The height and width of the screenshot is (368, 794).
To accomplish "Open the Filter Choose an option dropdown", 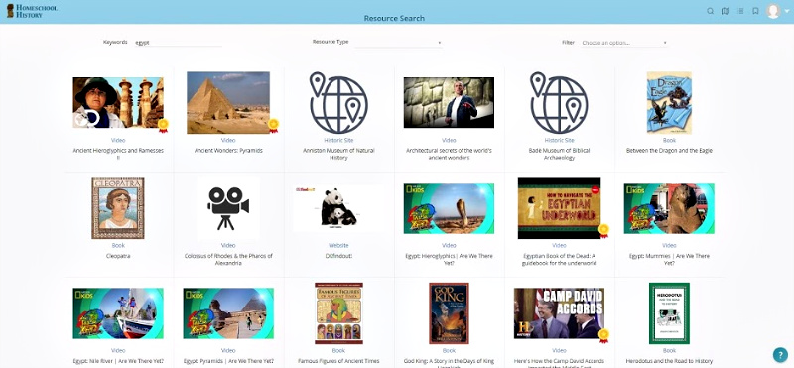I will click(x=623, y=43).
